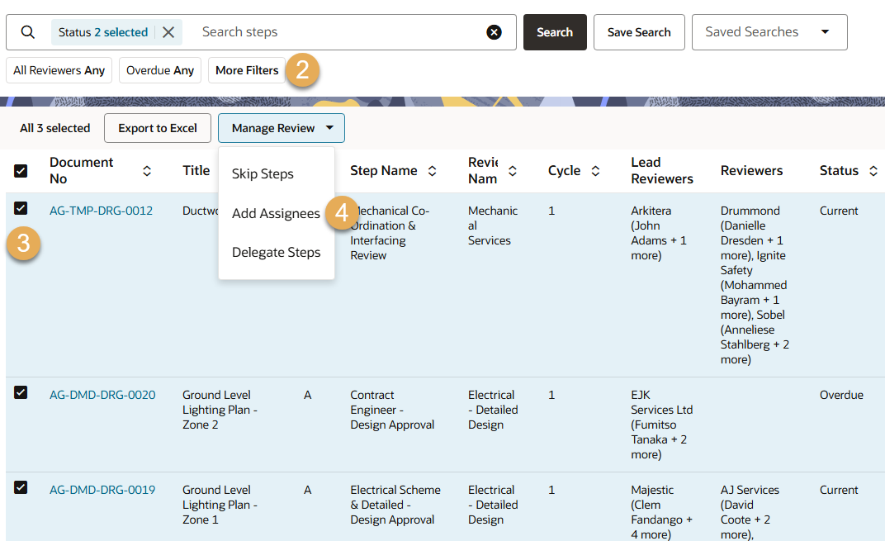Click into the Search steps field
Viewport: 885px width, 541px height.
coord(338,32)
